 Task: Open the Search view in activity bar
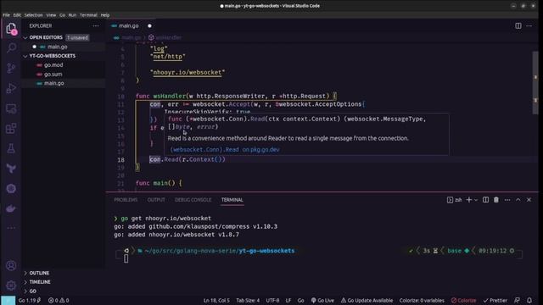pos(11,47)
